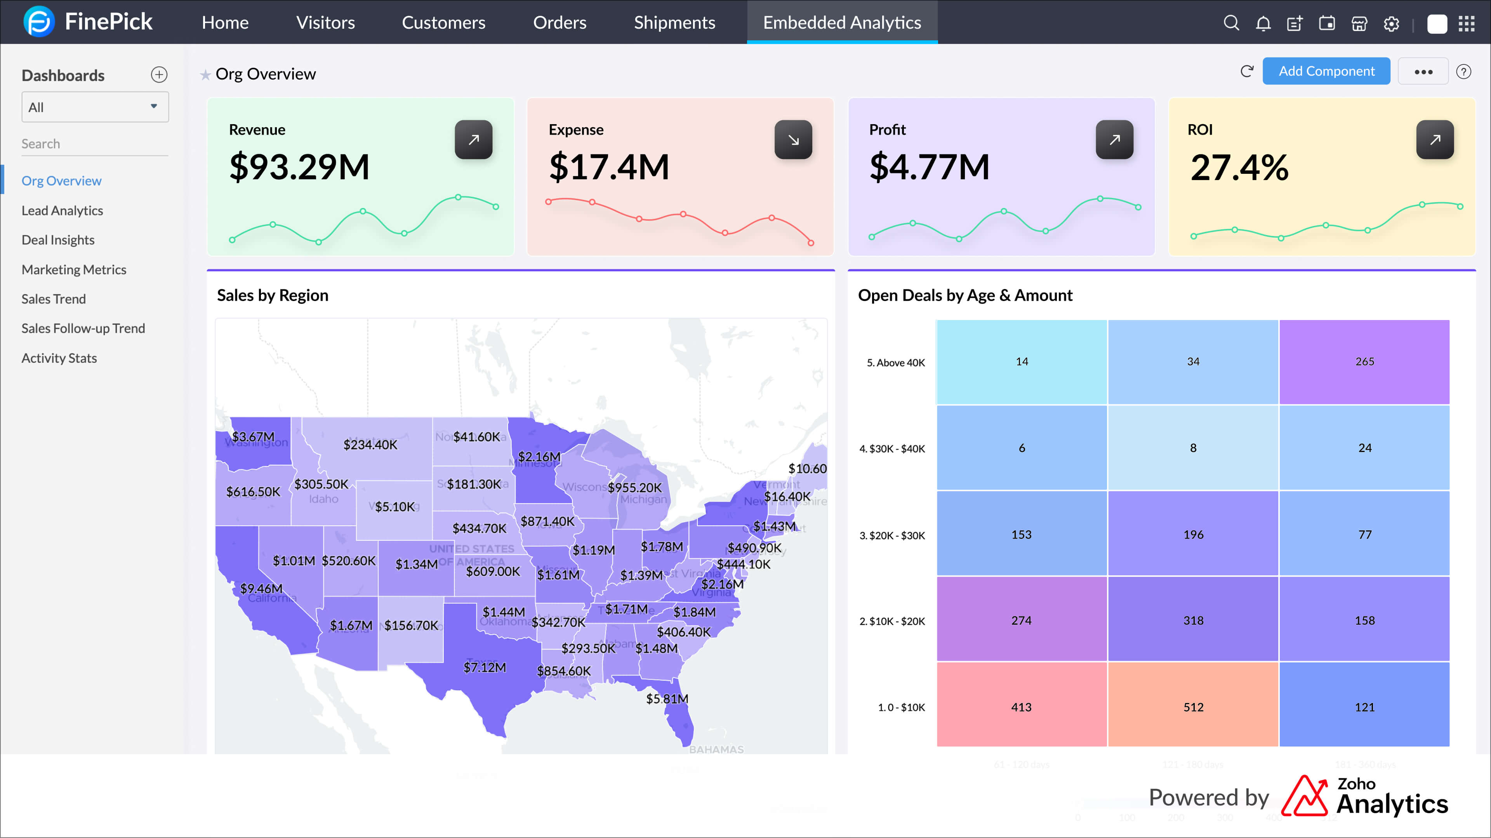Create a new entry via the note-add icon

click(1295, 23)
